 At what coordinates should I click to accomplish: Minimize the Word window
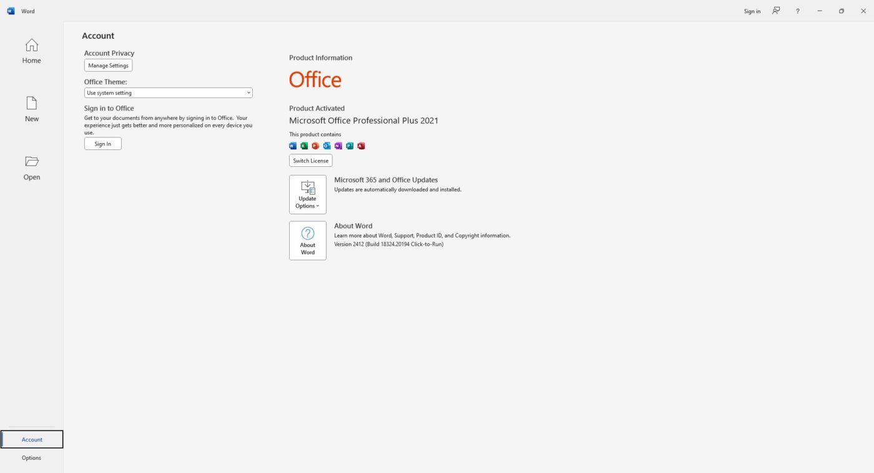(x=820, y=11)
